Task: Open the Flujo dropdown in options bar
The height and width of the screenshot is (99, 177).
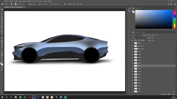Action: click(x=49, y=4)
